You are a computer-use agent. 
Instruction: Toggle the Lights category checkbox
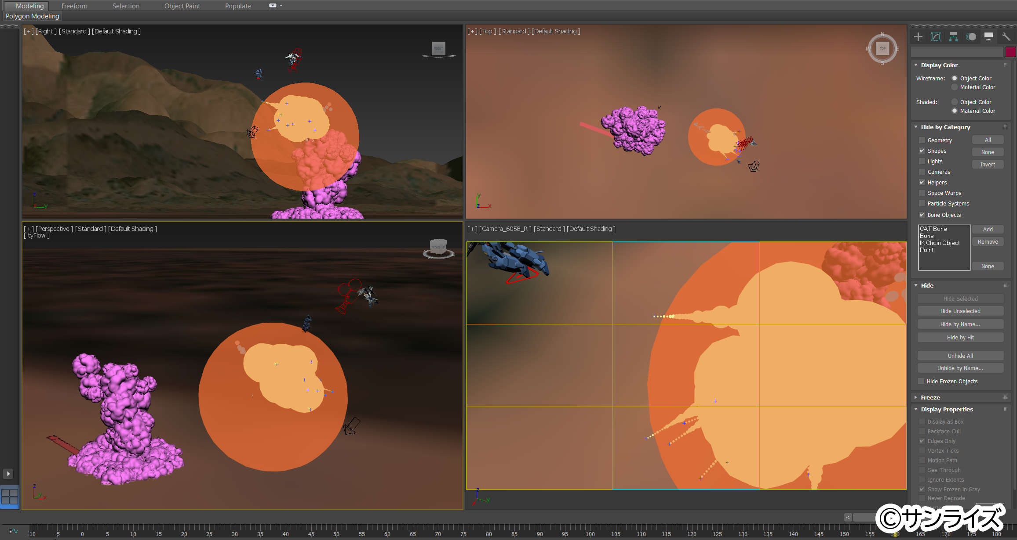tap(922, 161)
